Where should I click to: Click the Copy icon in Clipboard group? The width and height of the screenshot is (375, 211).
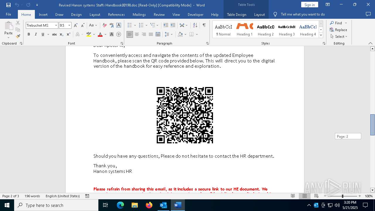(18, 30)
